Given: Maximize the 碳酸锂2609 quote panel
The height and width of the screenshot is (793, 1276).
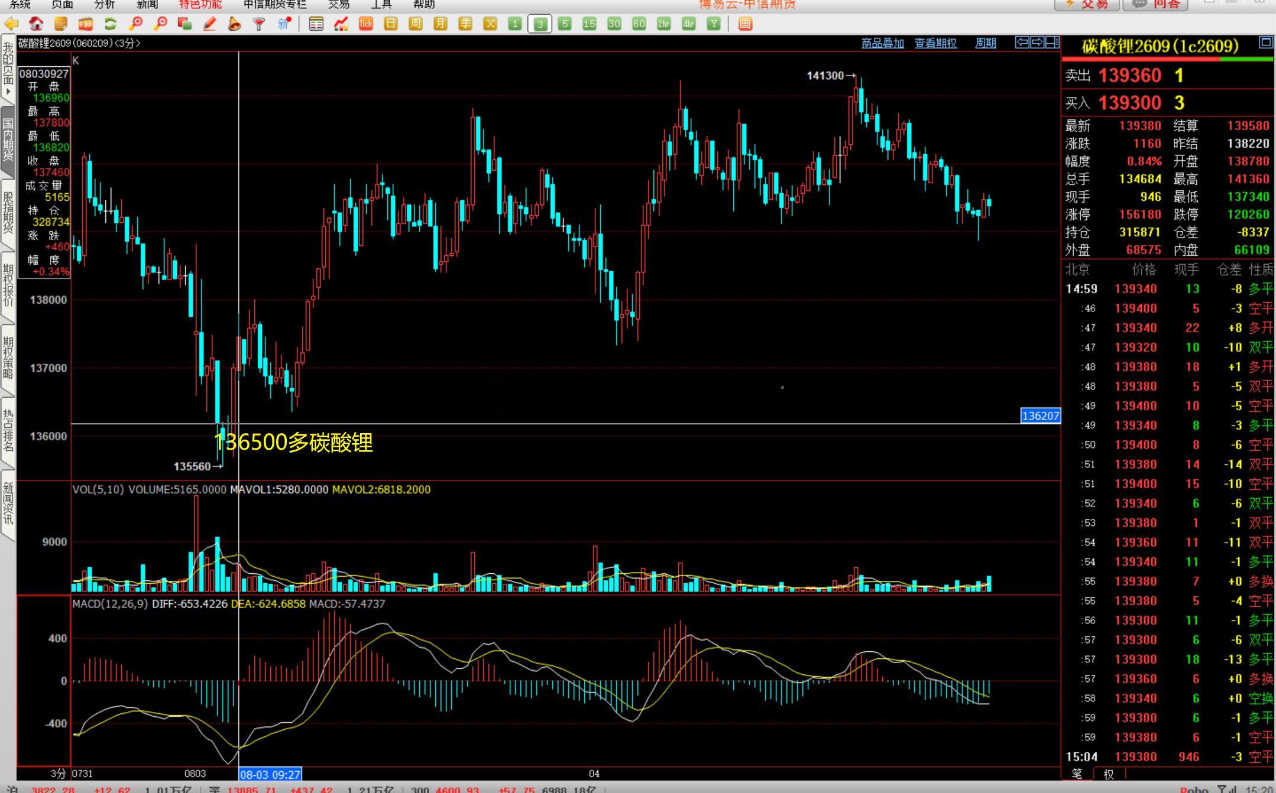Looking at the screenshot, I should (x=1266, y=42).
